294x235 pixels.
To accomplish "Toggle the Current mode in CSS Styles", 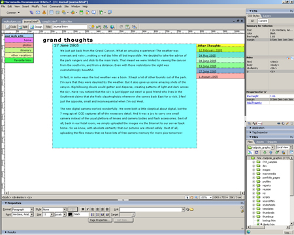I will click(263, 21).
